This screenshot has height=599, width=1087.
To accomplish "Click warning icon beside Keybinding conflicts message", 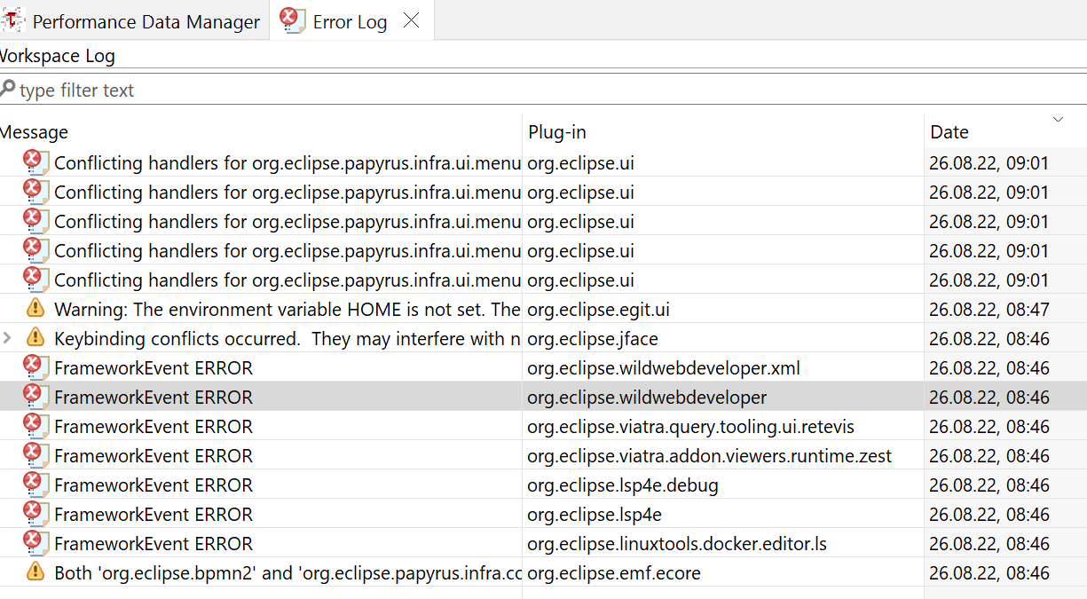I will pyautogui.click(x=35, y=337).
